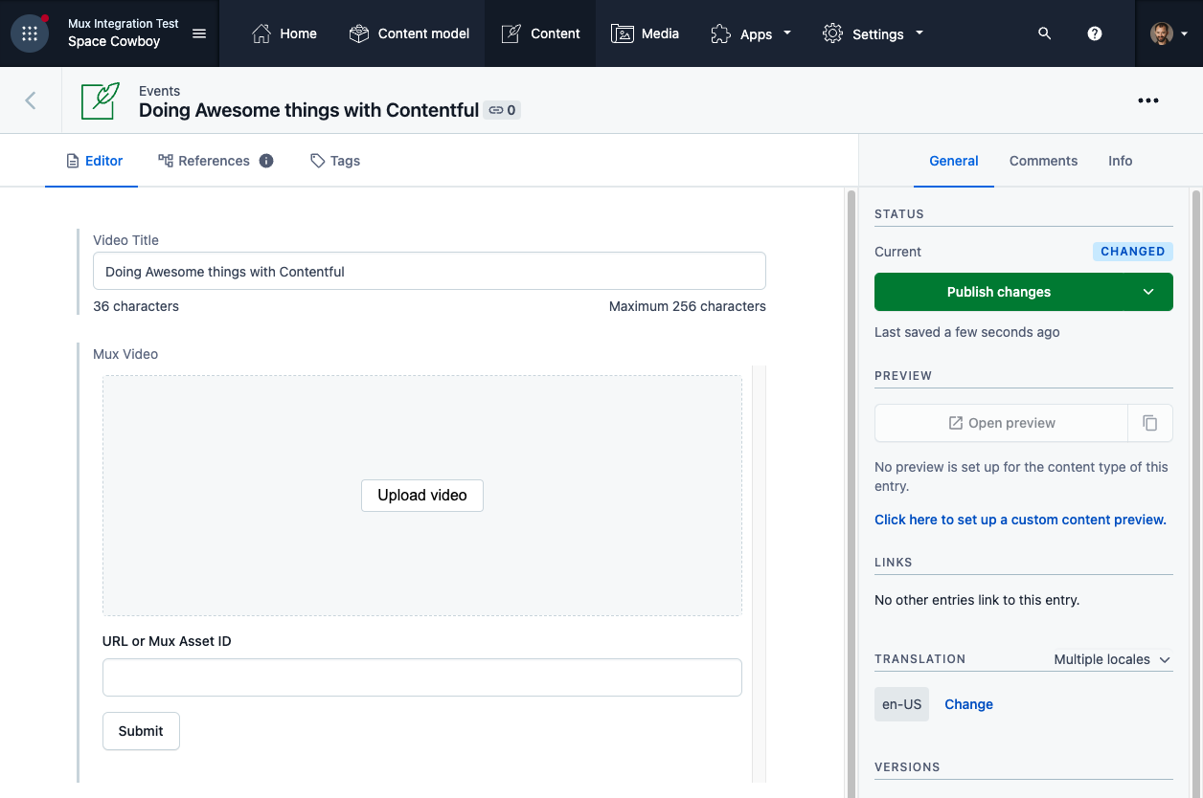Click the Events feather entry icon
Image resolution: width=1203 pixels, height=798 pixels.
click(101, 100)
